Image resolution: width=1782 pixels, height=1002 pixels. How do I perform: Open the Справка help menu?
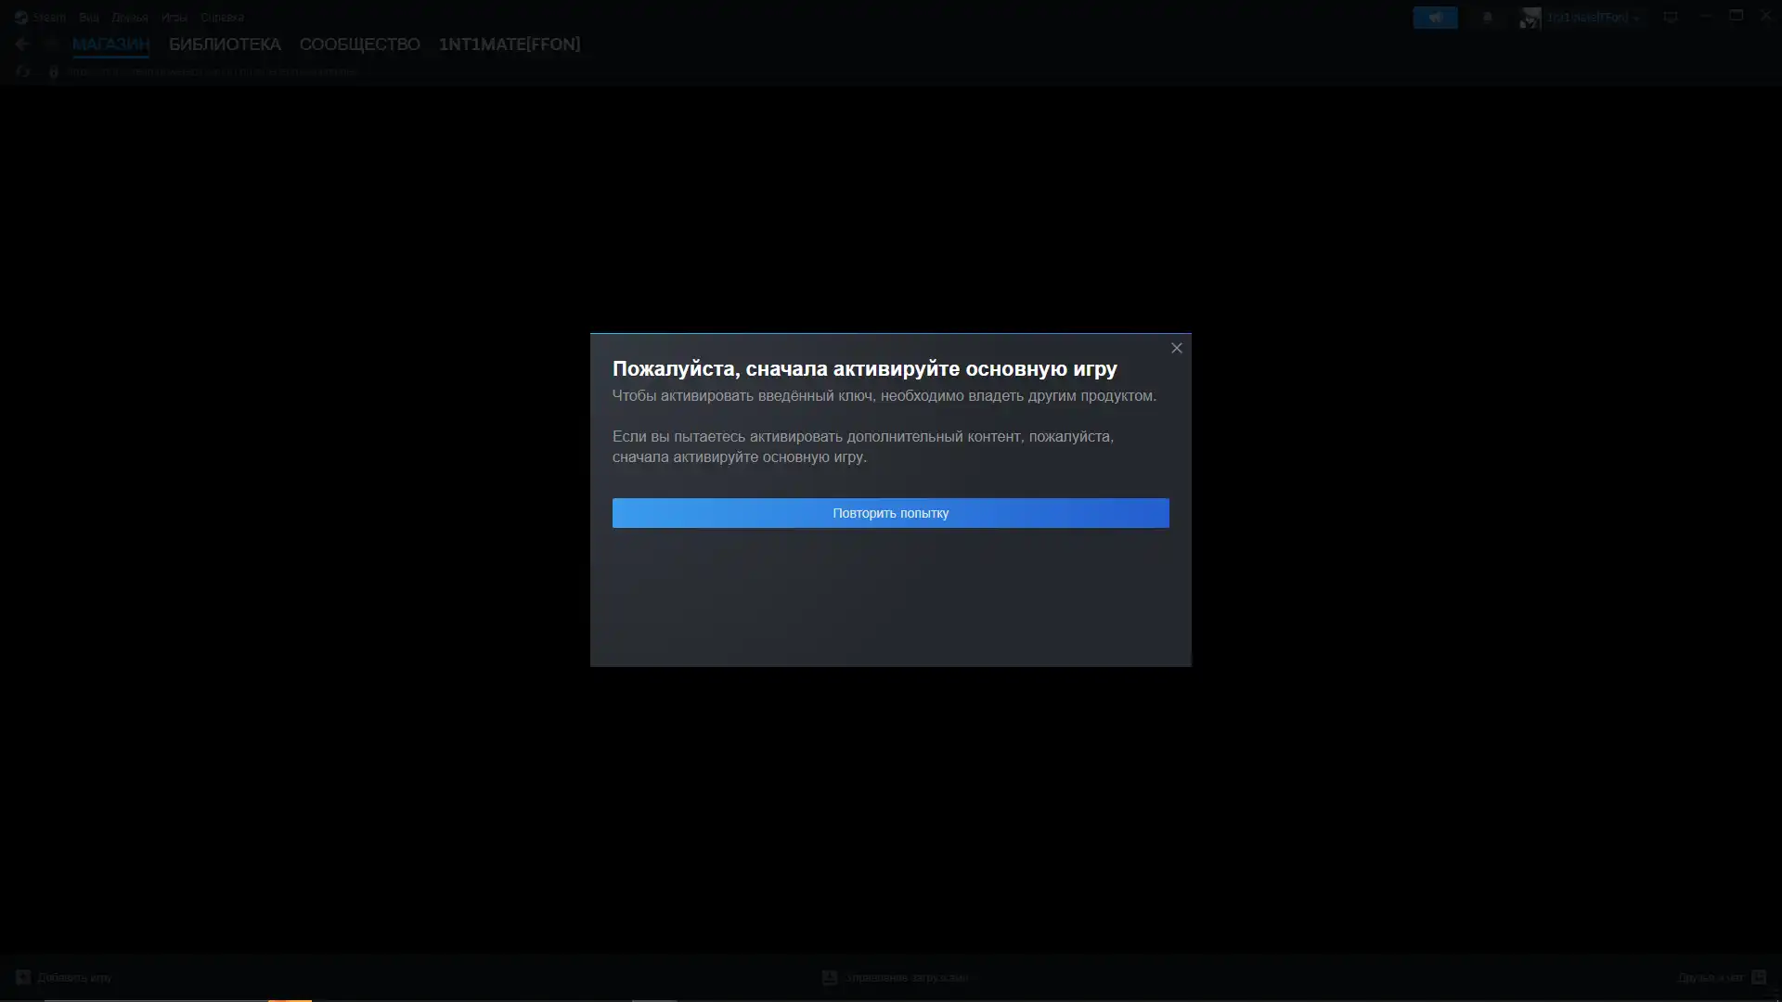coord(223,17)
